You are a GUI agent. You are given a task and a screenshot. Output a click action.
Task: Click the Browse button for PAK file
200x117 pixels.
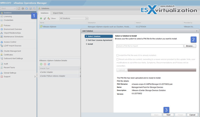(190, 46)
